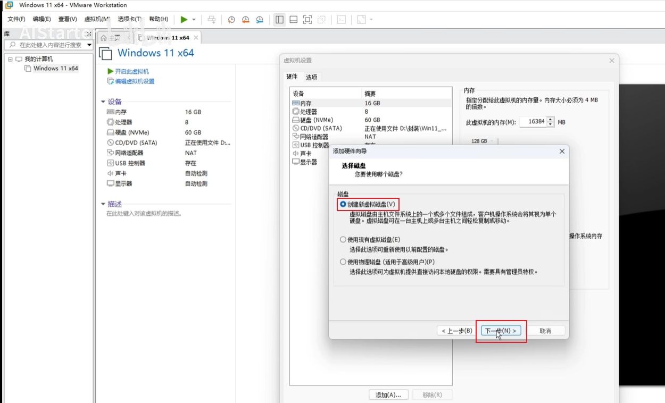665x403 pixels.
Task: Click the library search input field
Action: pos(51,45)
